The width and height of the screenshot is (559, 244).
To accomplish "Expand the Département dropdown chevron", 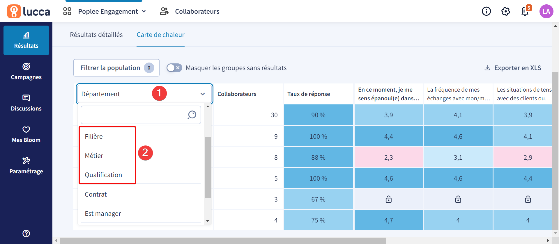I will pos(203,94).
